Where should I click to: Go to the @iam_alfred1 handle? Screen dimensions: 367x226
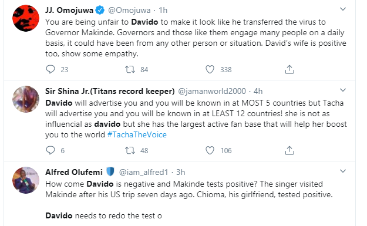(143, 173)
